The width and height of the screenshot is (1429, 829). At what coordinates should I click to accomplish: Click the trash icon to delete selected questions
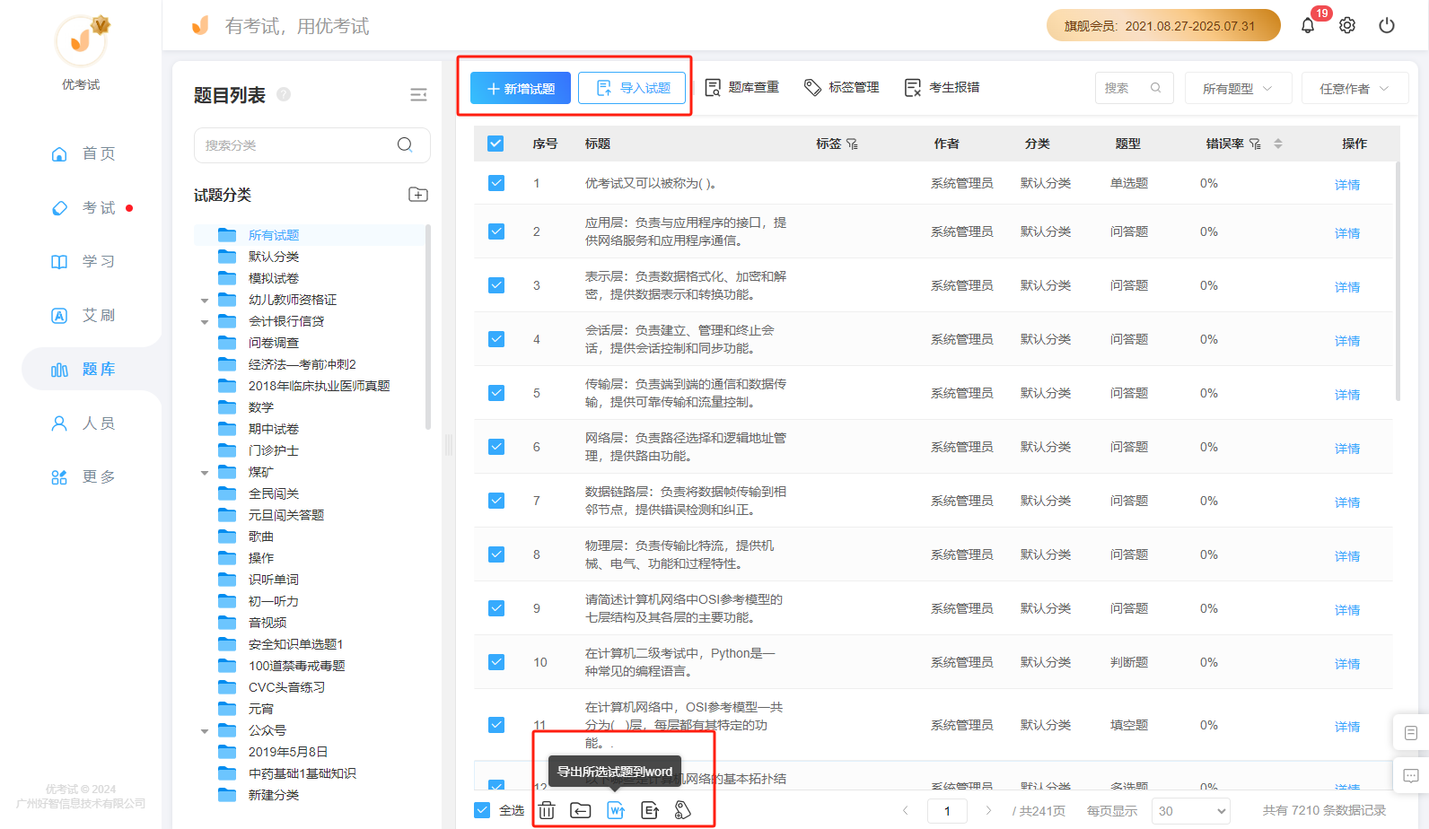coord(547,810)
